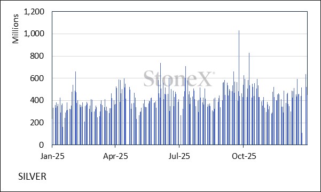Viewport: 321px width, 192px height.
Task: Click the tallest bar above 1,000 million
Action: [x=239, y=87]
